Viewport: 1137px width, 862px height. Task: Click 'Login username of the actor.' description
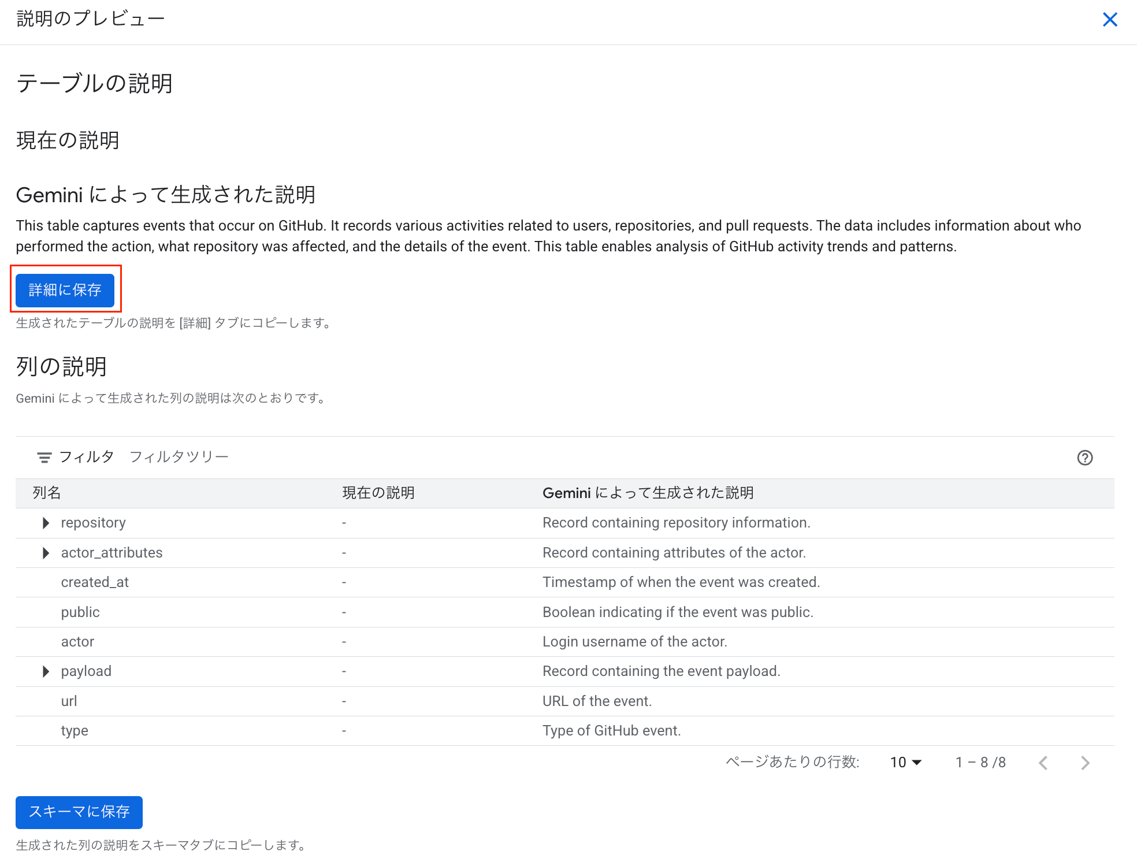click(x=635, y=642)
